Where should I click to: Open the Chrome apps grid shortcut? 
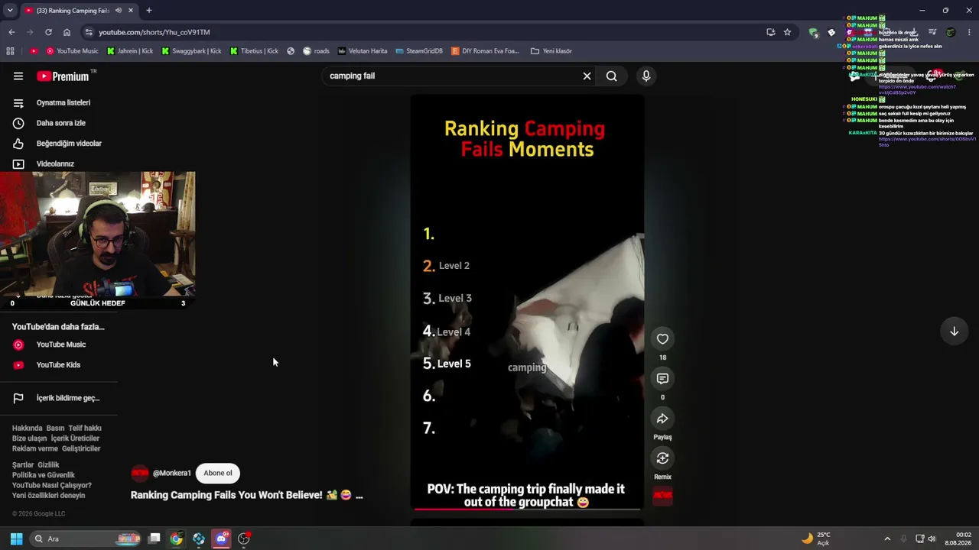(10, 51)
